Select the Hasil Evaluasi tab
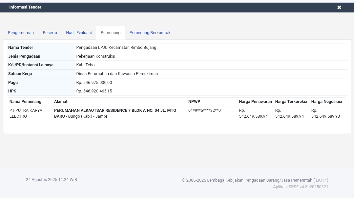This screenshot has height=198, width=354. (79, 32)
